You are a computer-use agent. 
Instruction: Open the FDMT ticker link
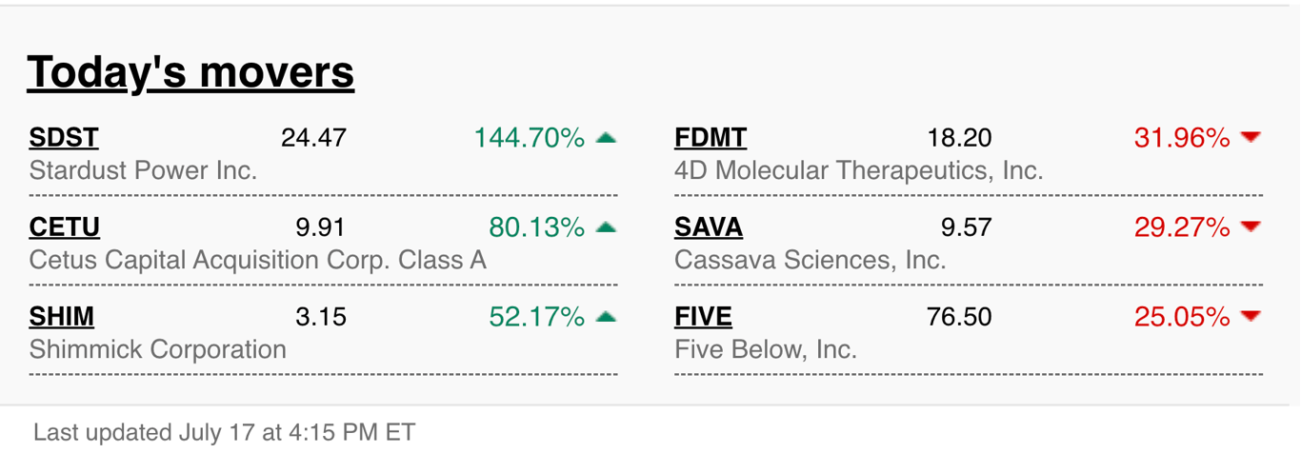coord(711,138)
